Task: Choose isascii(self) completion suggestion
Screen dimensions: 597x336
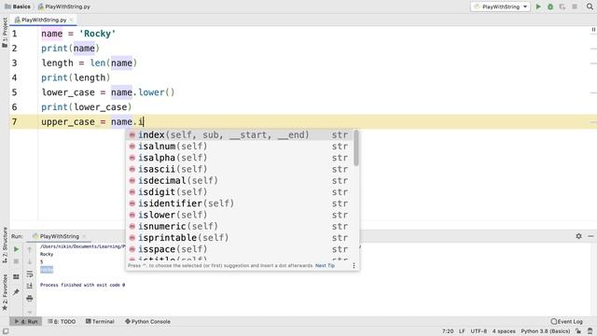Action: pyautogui.click(x=240, y=169)
